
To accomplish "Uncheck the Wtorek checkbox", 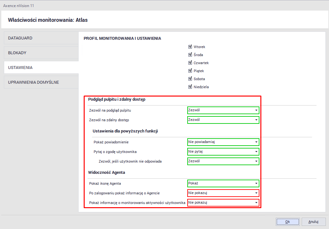I will pos(190,47).
